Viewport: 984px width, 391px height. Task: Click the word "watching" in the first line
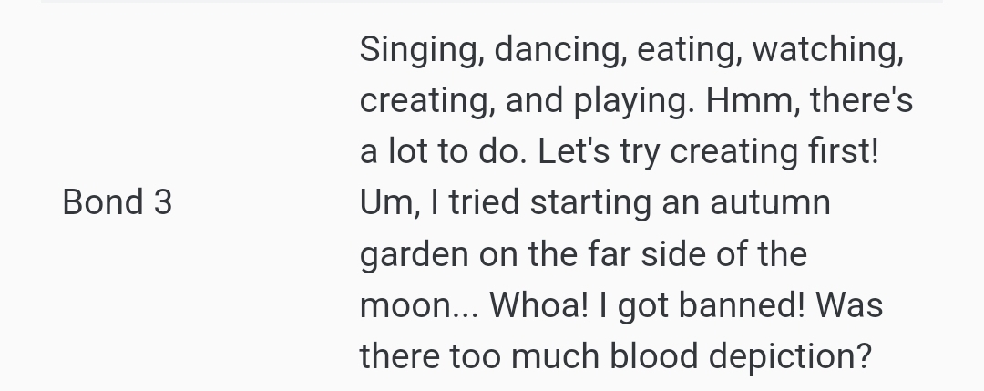pyautogui.click(x=827, y=50)
